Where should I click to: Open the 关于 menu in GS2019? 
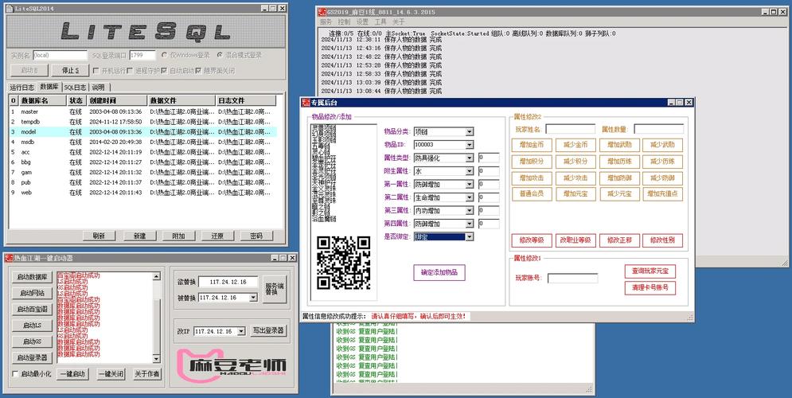coord(399,22)
